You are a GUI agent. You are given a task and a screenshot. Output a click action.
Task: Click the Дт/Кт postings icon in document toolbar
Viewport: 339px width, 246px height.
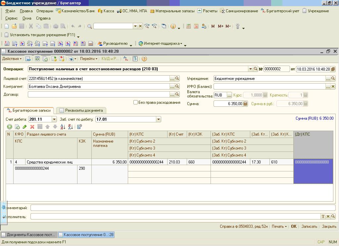126,59
